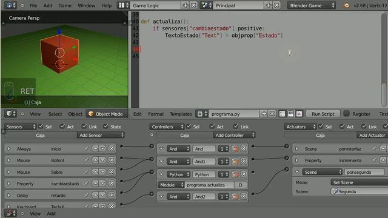Open the Add Sensor dropdown
The image size is (388, 218).
tap(101, 135)
